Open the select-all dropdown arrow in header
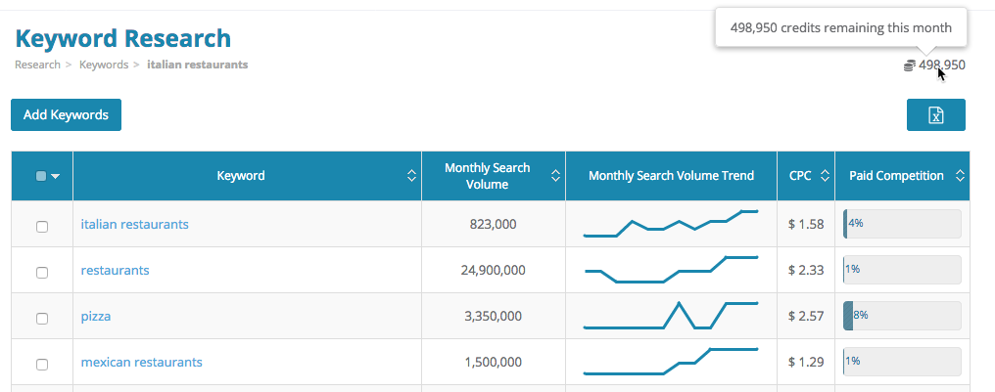This screenshot has height=392, width=995. pos(55,177)
